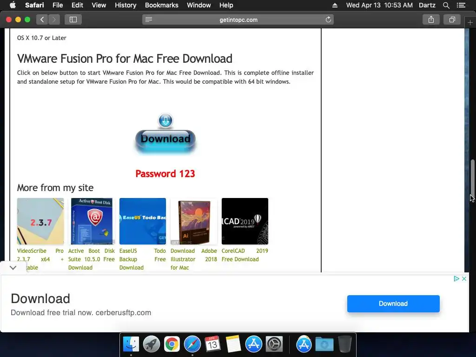Click the page vertical scrollbar thumb
Viewport: 476px width, 357px height.
(472, 179)
